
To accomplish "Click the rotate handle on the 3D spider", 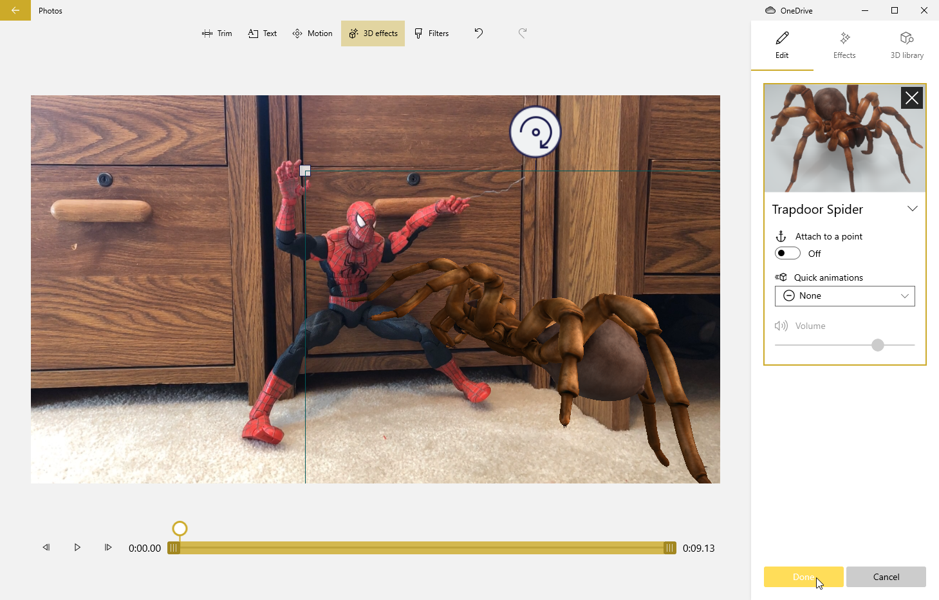I will (535, 132).
